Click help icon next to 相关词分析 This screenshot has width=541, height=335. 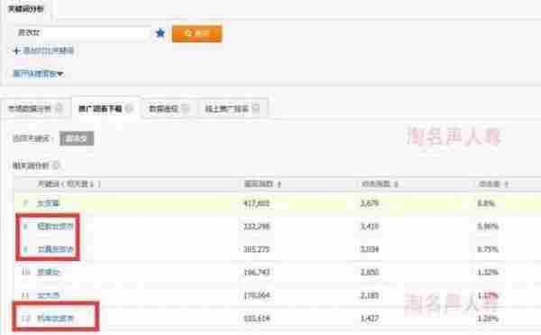click(x=56, y=166)
